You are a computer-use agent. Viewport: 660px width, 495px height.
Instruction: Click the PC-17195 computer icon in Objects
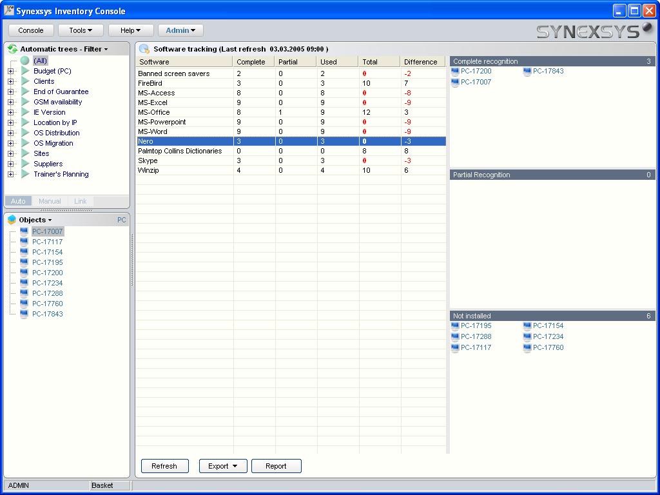point(24,262)
